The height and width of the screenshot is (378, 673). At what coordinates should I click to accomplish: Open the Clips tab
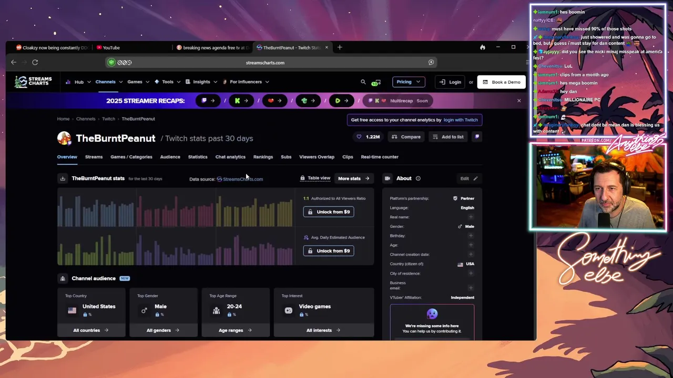[348, 157]
